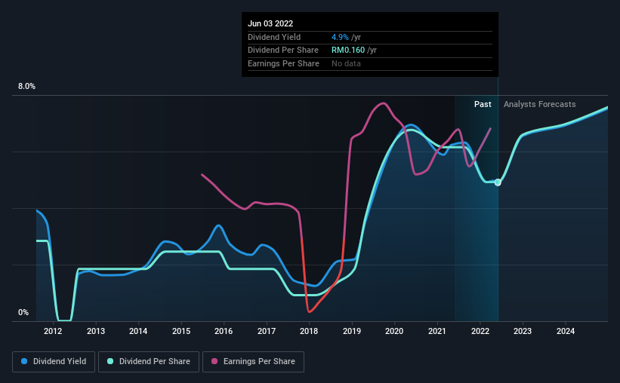
Task: Toggle the Earnings Per Share legend button
Action: tap(253, 362)
